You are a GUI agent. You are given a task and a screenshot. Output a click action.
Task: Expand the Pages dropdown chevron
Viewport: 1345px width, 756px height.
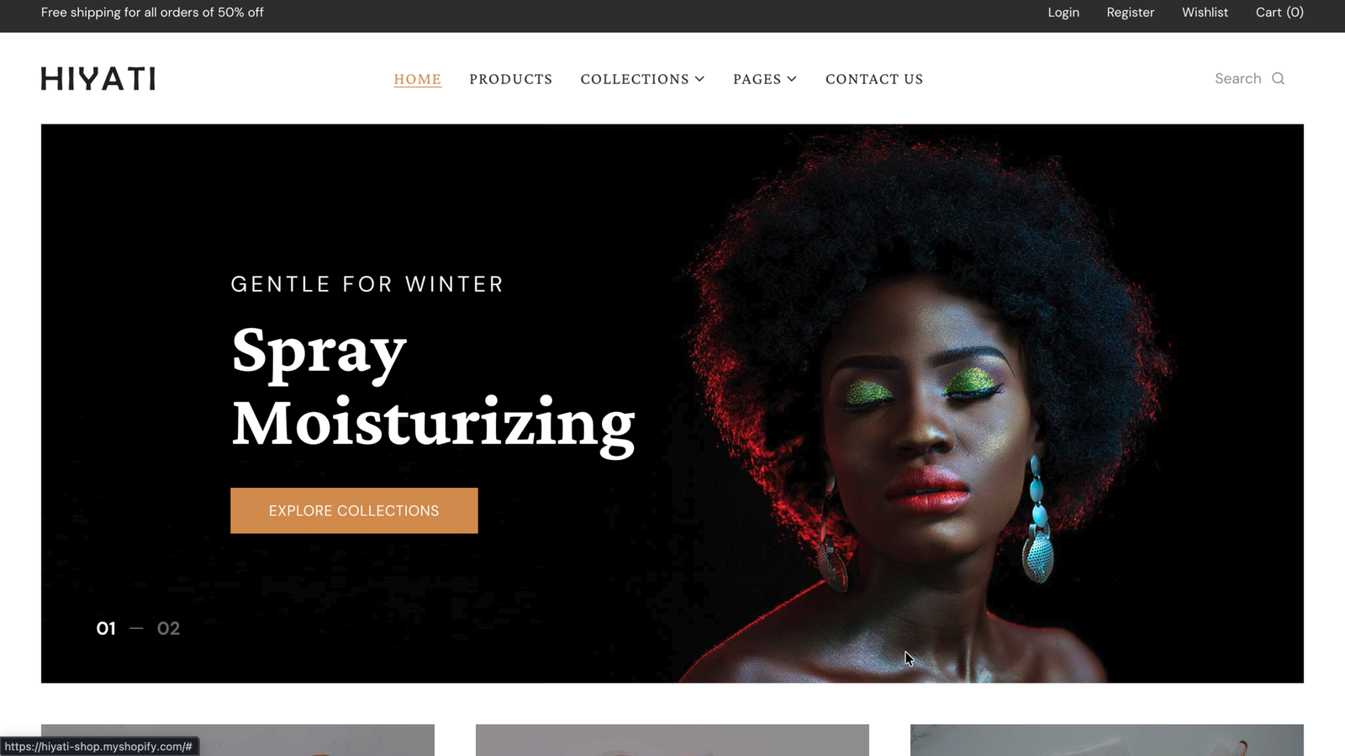pos(792,79)
